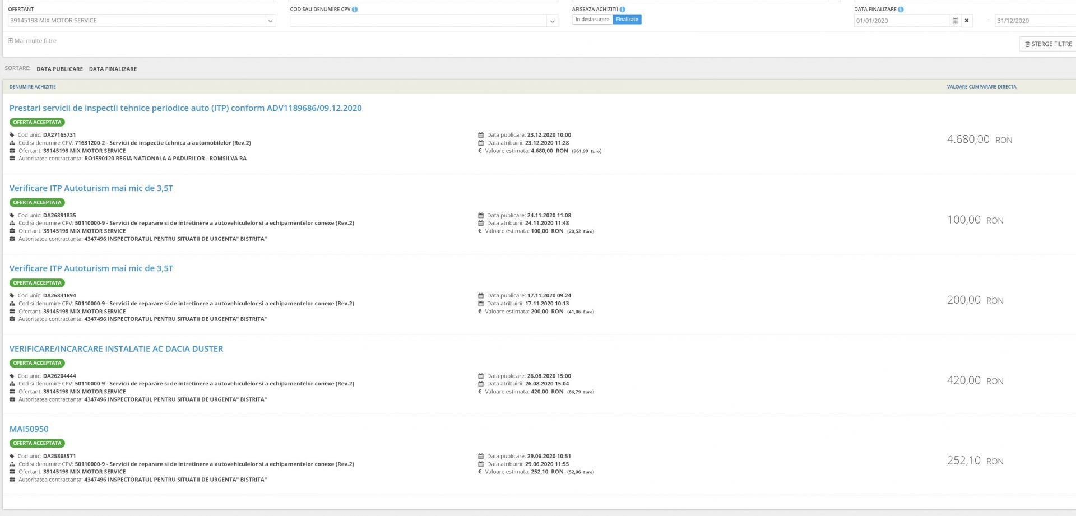This screenshot has width=1076, height=516.
Task: Click the end date field showing 31/12/2020
Action: tap(1034, 21)
